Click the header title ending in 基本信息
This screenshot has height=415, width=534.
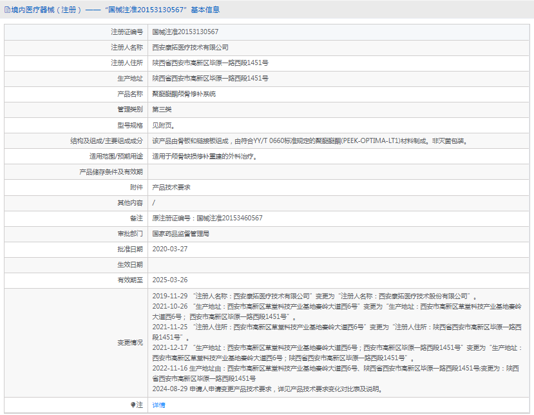tap(116, 10)
